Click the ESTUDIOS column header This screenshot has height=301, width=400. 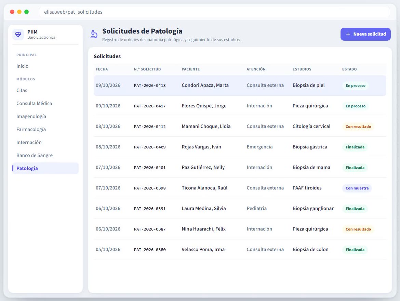tap(302, 69)
